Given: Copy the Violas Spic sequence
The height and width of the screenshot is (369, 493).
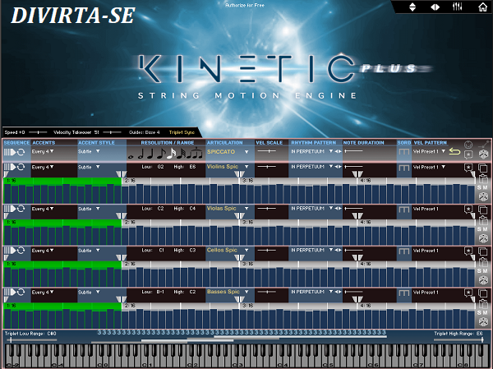Looking at the screenshot, I should [x=482, y=210].
